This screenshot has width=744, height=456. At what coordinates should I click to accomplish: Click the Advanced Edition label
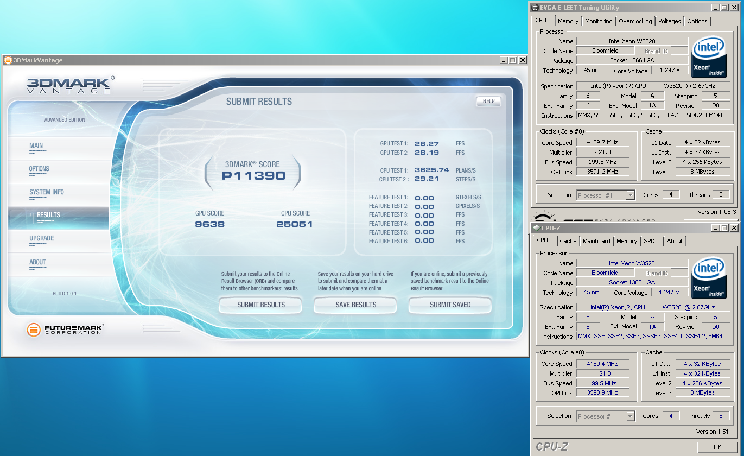click(x=65, y=120)
